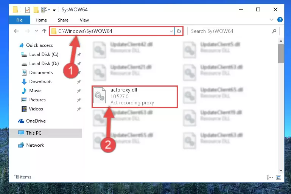
Task: Open Explorer help question mark
Action: 280,20
